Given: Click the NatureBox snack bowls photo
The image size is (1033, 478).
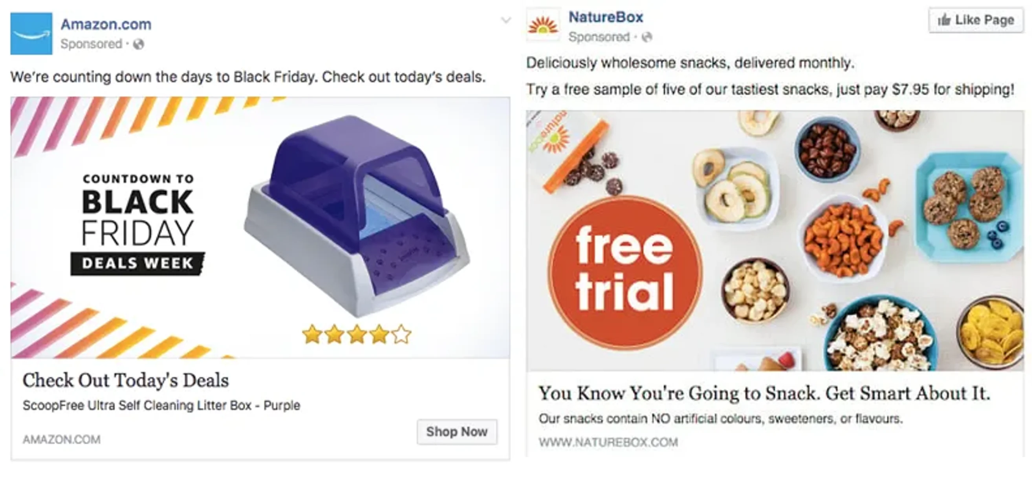Looking at the screenshot, I should [775, 241].
